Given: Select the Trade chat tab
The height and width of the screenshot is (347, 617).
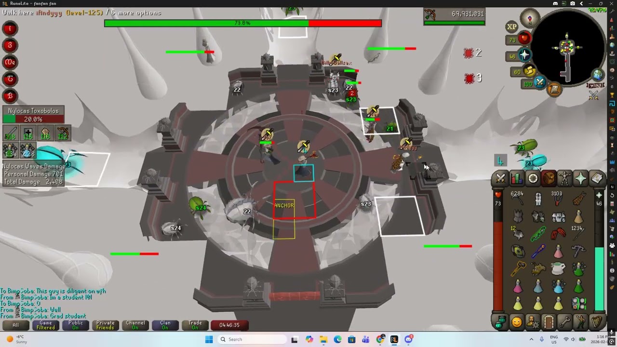Looking at the screenshot, I should [195, 325].
